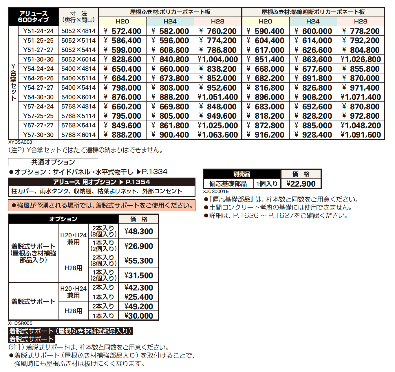Select the 寸法(奥行×間口) header
Viewport: 395px width, 372px height.
point(79,17)
